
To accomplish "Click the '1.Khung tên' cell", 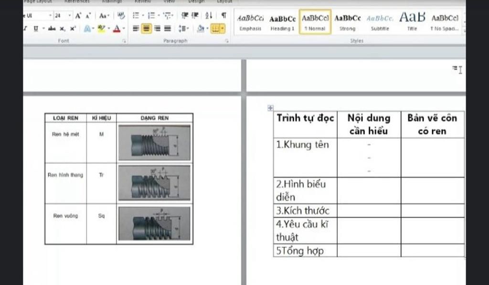I will (x=305, y=158).
